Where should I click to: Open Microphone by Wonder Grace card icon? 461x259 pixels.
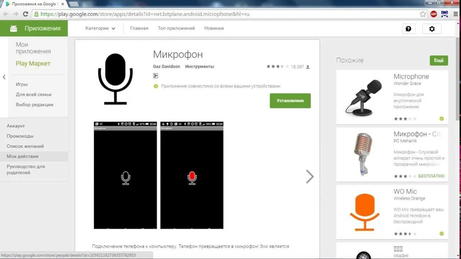[x=364, y=98]
